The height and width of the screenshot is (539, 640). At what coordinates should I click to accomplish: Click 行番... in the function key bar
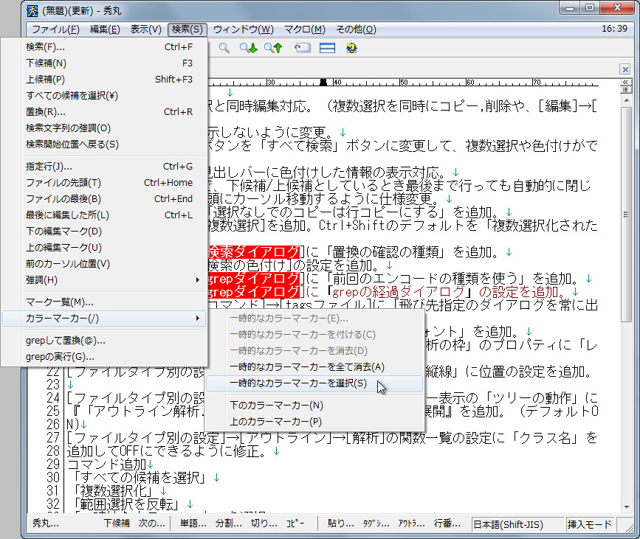point(447,524)
